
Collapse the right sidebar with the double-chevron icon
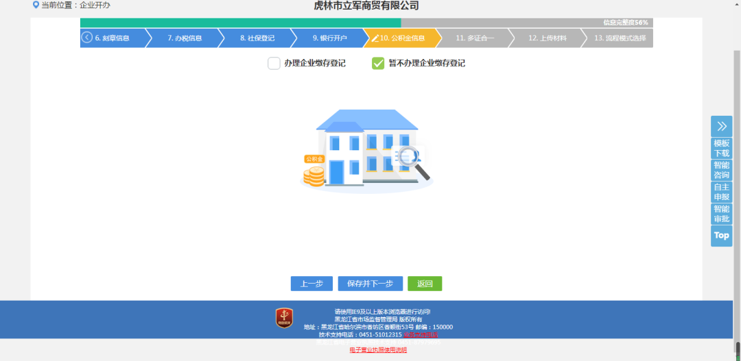pos(721,126)
